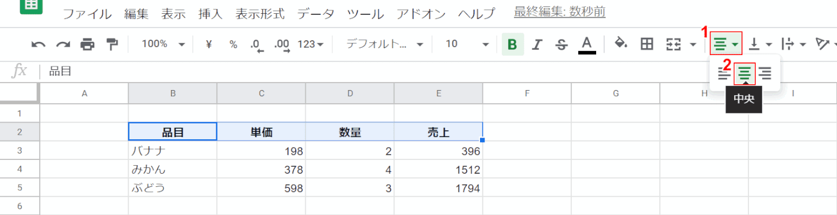Open the text rotation dropdown
This screenshot has width=837, height=215.
(826, 44)
